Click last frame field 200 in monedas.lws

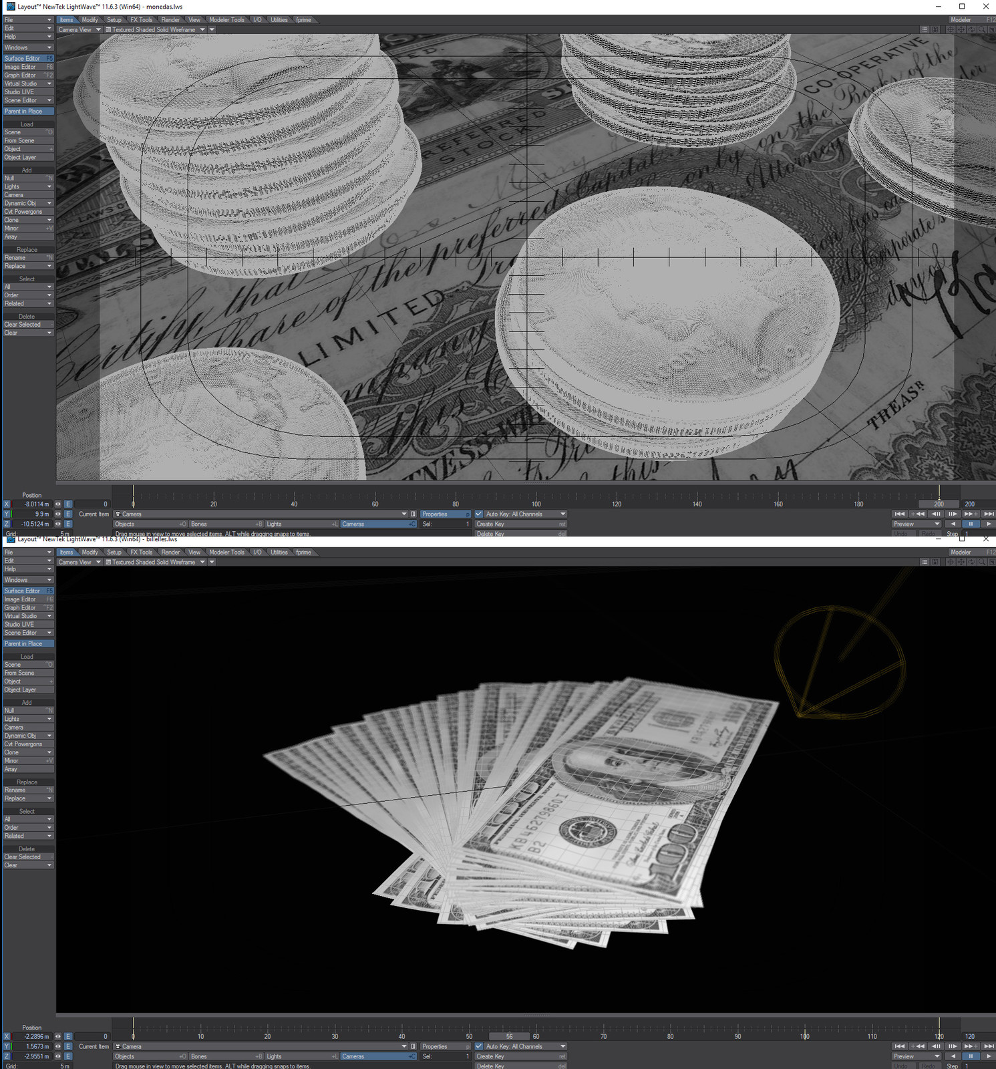tap(977, 504)
